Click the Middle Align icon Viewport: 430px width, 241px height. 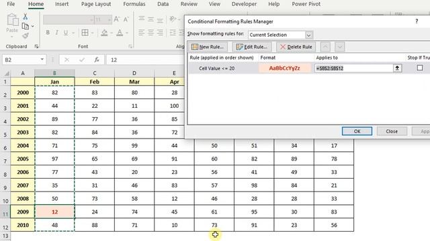[150, 19]
